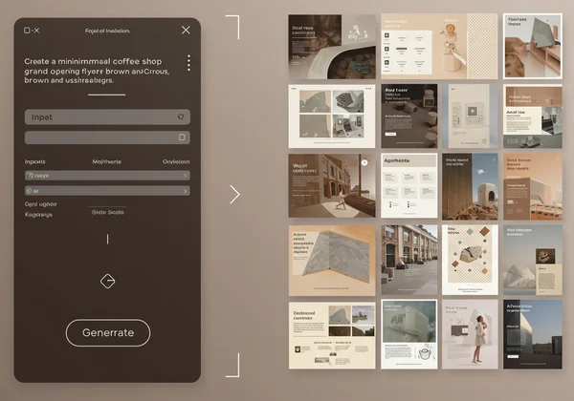Open the brick street walking figure thumbnail
Screen dimensions: 574x401
pos(332,185)
